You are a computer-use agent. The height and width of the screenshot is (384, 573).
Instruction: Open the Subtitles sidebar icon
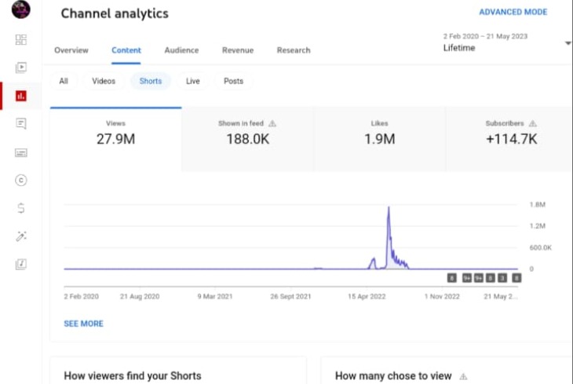(21, 152)
